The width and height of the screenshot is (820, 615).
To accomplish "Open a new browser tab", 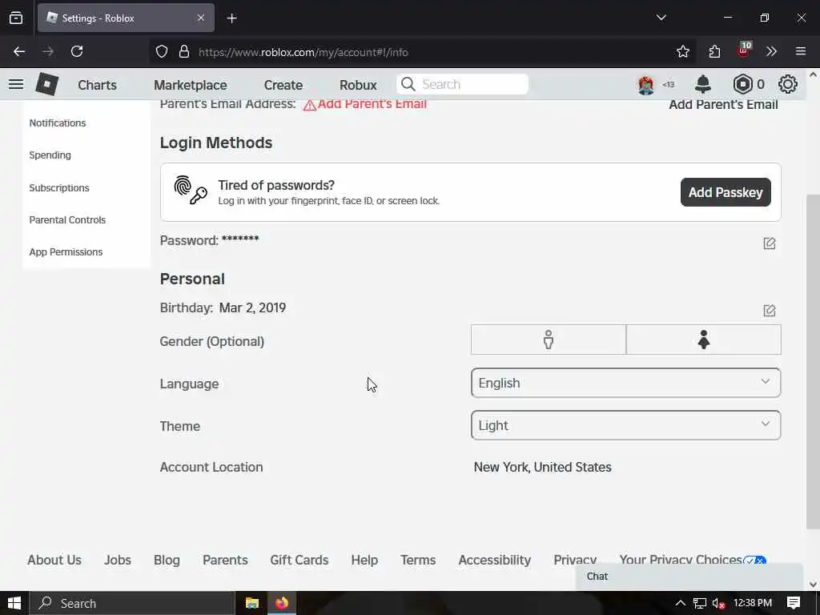I will coord(231,18).
